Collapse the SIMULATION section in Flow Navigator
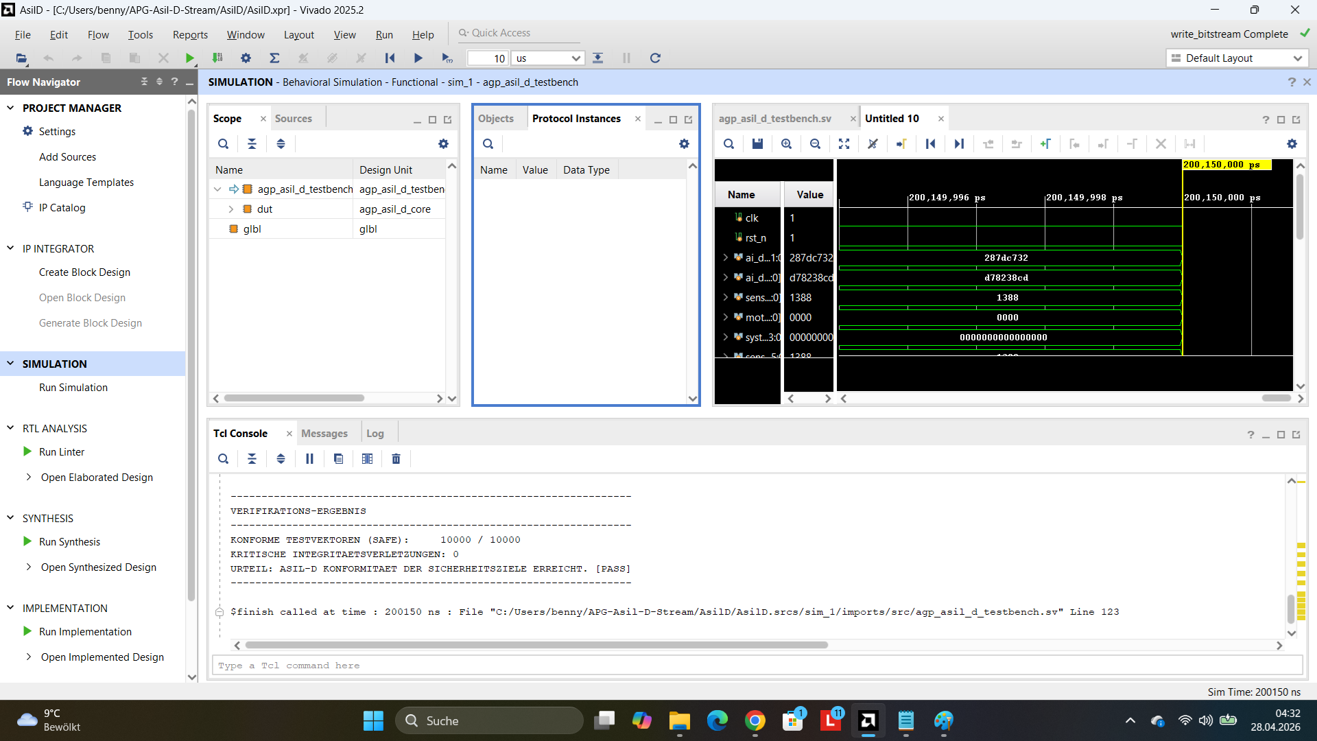 pyautogui.click(x=10, y=364)
